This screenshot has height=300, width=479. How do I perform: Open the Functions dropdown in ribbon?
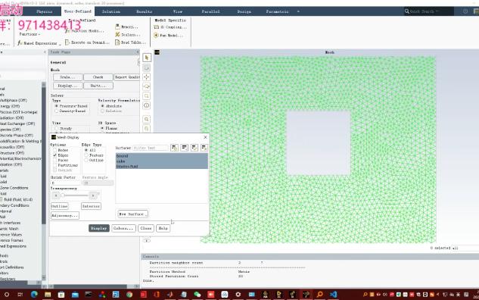30,34
